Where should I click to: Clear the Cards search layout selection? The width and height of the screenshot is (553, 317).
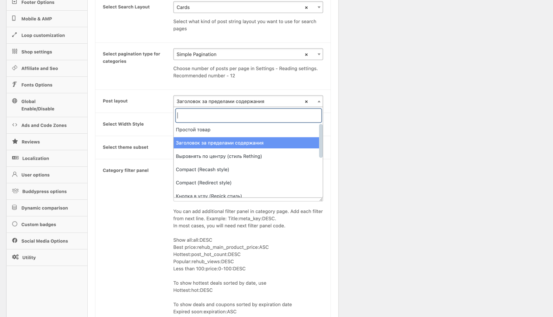[x=306, y=7]
